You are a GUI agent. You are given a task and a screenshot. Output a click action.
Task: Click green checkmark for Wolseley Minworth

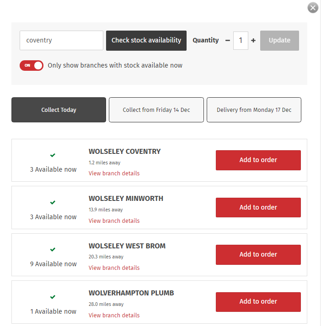pos(53,202)
